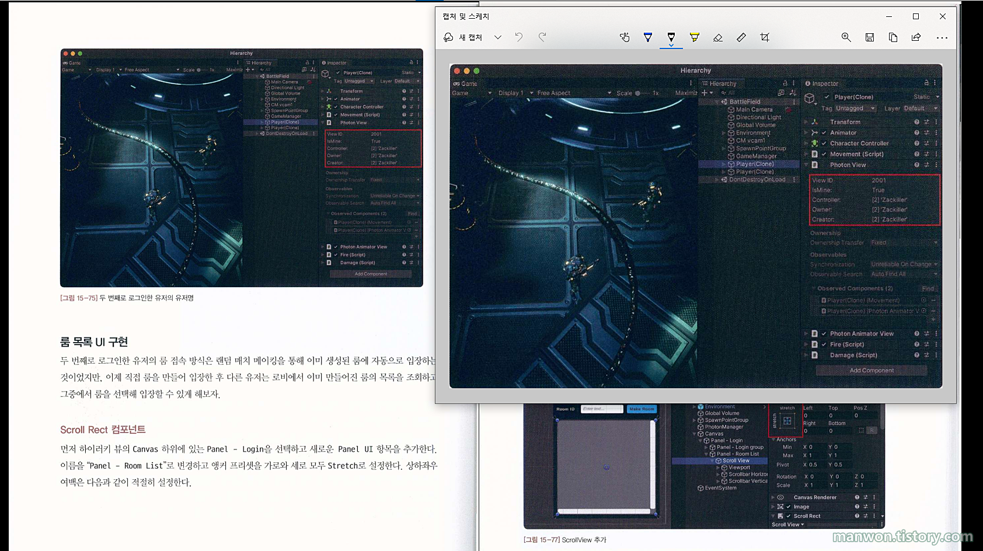Select the eraser tool
Screen dimensions: 983x551
(x=718, y=37)
